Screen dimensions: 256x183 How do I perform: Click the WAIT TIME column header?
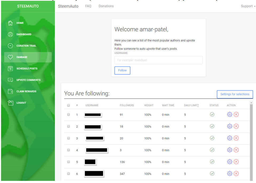pos(168,105)
